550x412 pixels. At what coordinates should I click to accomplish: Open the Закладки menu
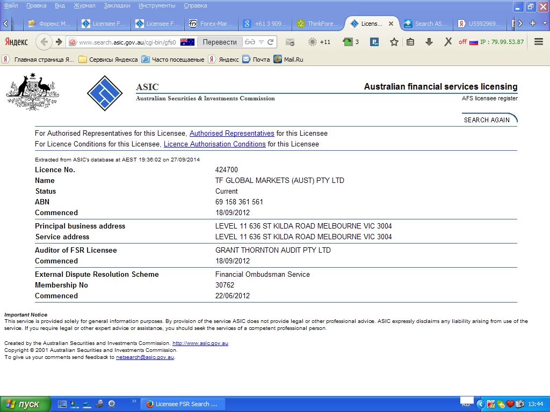coord(117,5)
